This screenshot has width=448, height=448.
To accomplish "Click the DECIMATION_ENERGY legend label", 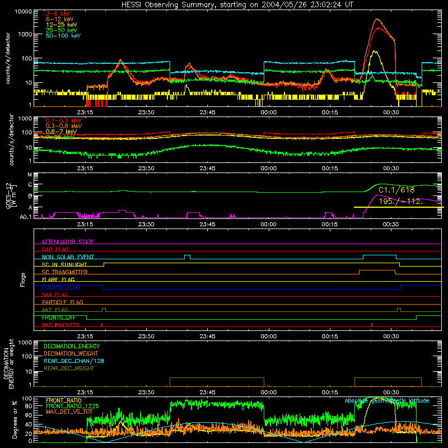I will tap(72, 346).
